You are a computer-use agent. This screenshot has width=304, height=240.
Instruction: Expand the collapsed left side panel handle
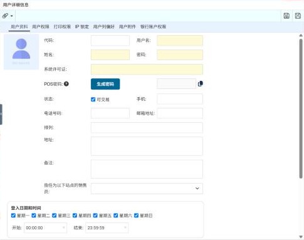coord(1,114)
